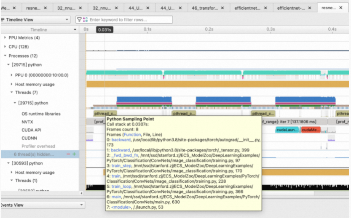This screenshot has width=351, height=218.
Task: Click the red cudaMe... block on the timeline
Action: coord(311,130)
